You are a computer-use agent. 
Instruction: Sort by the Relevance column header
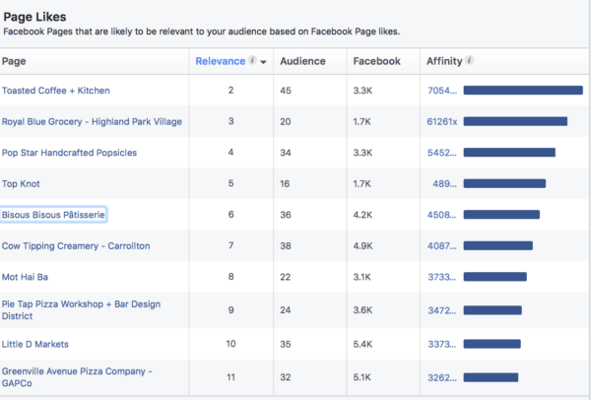tap(220, 61)
